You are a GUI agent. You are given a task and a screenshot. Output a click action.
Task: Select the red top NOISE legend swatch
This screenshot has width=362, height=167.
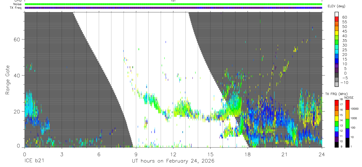347,105
